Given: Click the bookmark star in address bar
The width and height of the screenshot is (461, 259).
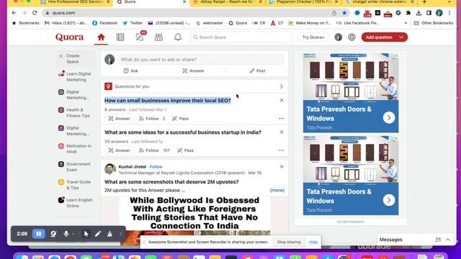Looking at the screenshot, I should click(344, 13).
